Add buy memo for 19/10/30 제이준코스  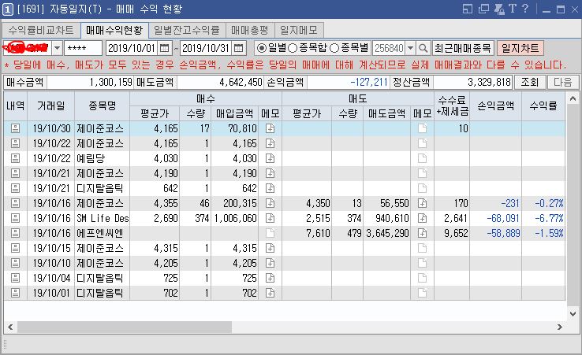[270, 128]
